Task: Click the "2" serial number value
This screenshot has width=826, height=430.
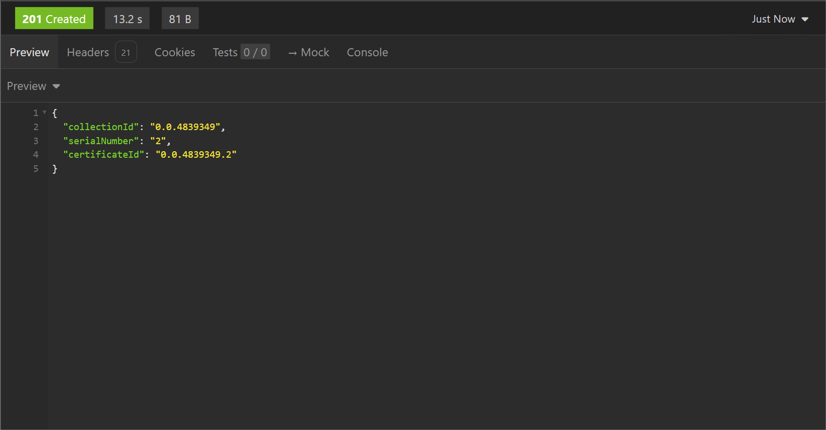Action: click(158, 141)
